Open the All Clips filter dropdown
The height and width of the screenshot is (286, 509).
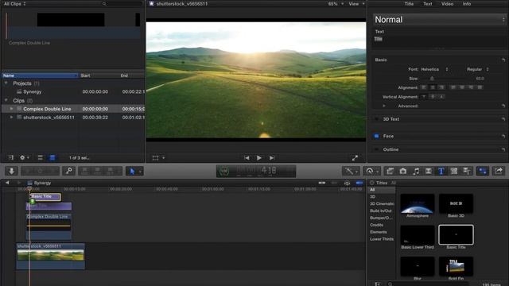(x=14, y=4)
